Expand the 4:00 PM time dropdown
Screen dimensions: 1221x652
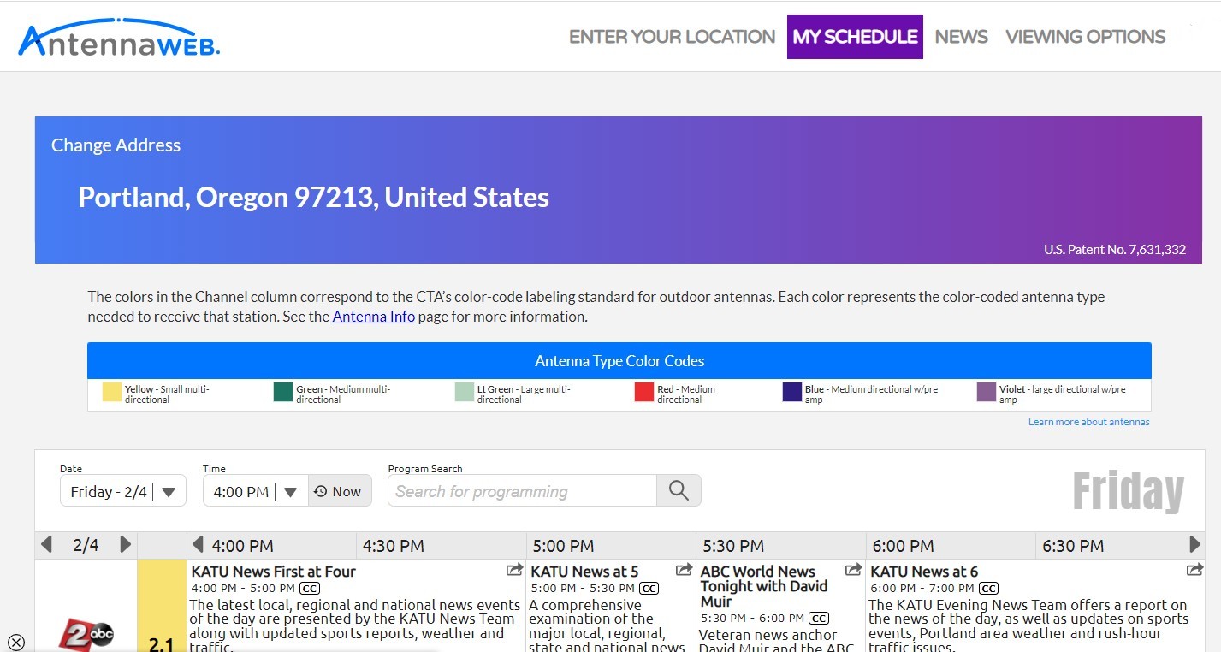[x=255, y=491]
